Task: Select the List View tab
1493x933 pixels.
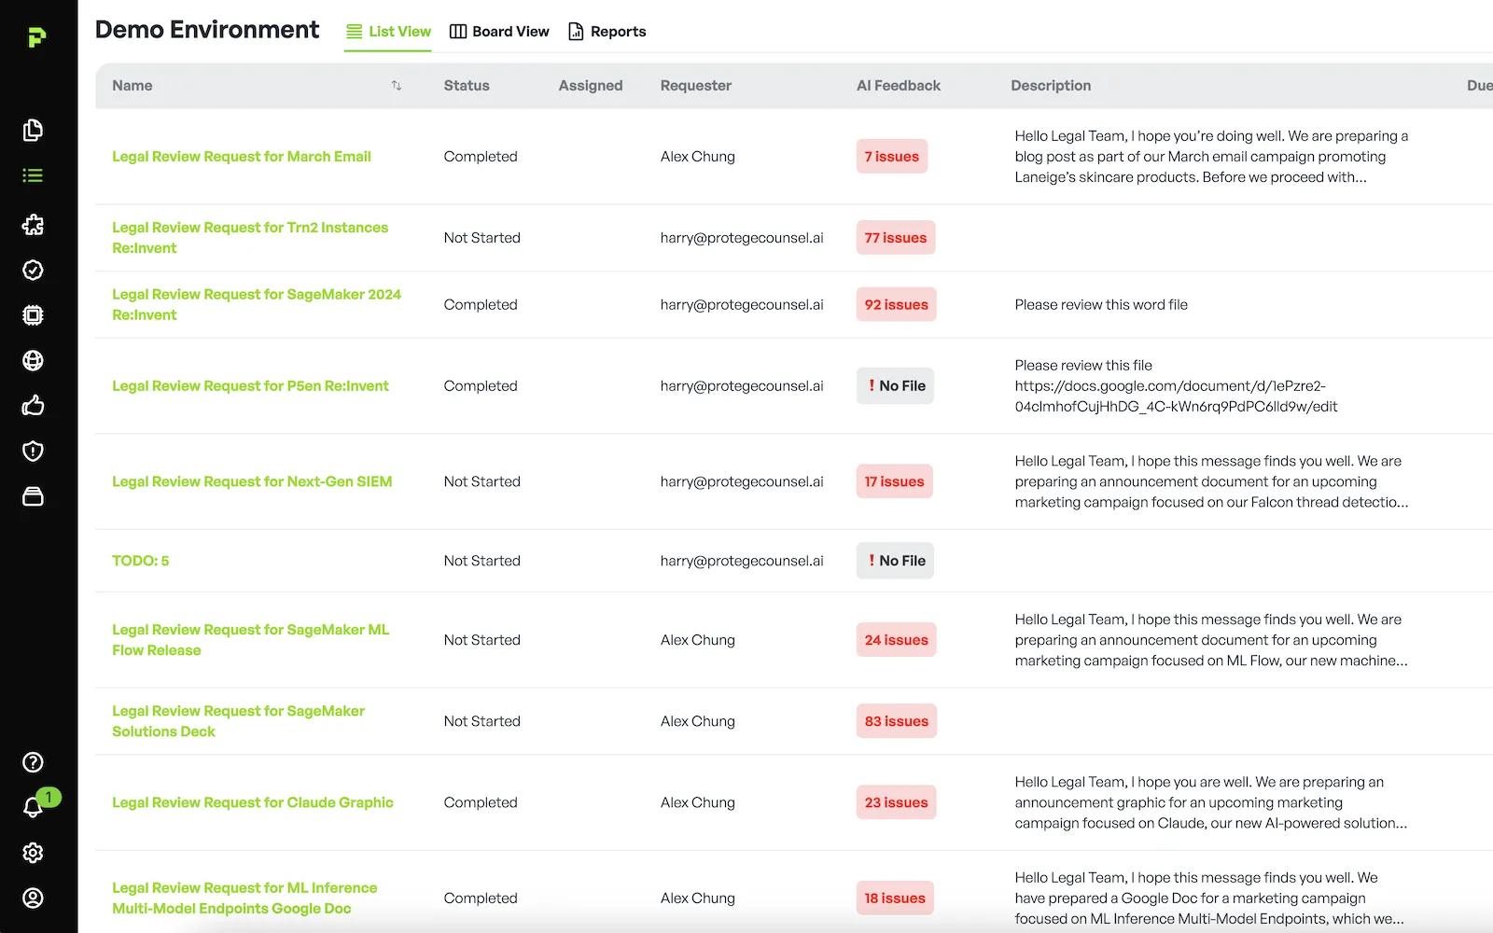Action: 388,32
